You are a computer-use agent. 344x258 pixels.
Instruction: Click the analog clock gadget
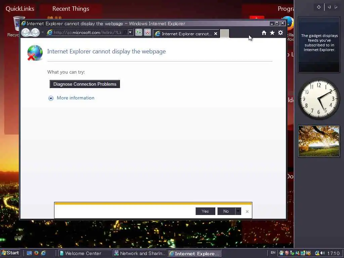[x=319, y=99]
